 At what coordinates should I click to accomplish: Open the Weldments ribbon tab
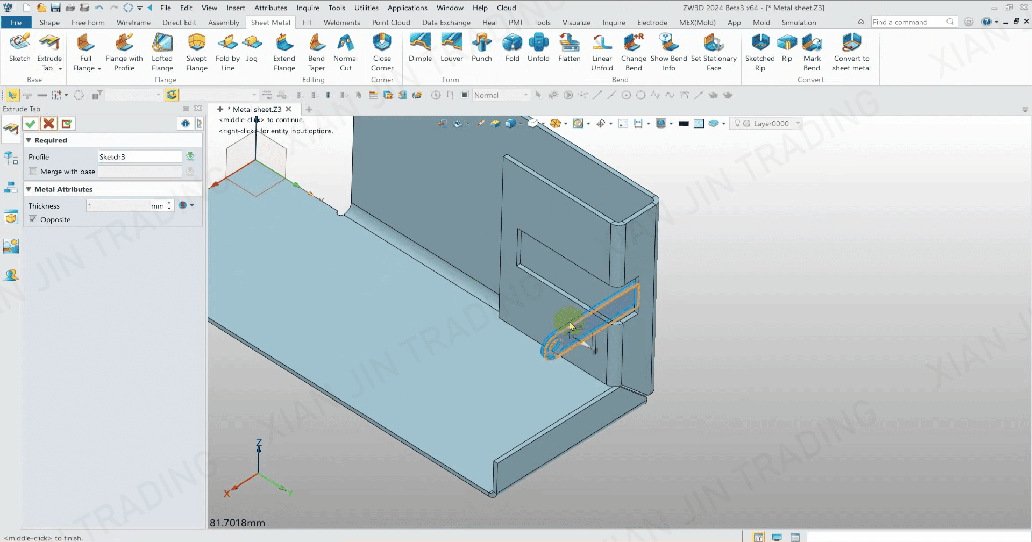pos(341,23)
